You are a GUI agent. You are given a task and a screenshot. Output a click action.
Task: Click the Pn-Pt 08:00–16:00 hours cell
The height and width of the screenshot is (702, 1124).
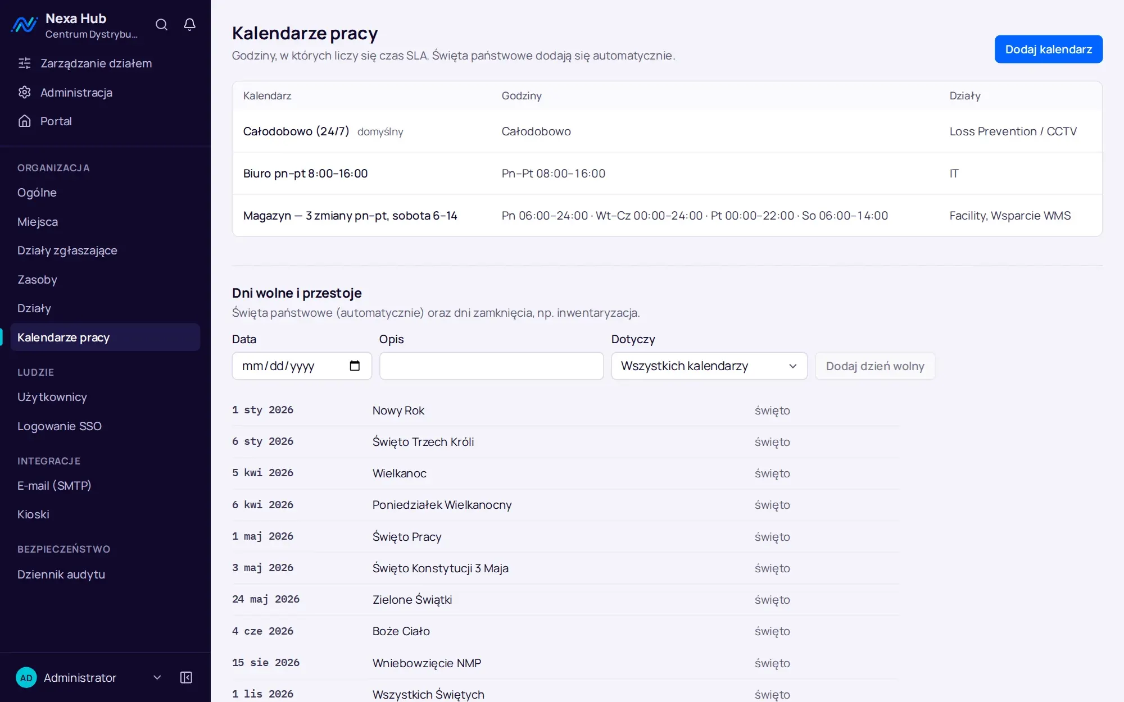pos(553,174)
